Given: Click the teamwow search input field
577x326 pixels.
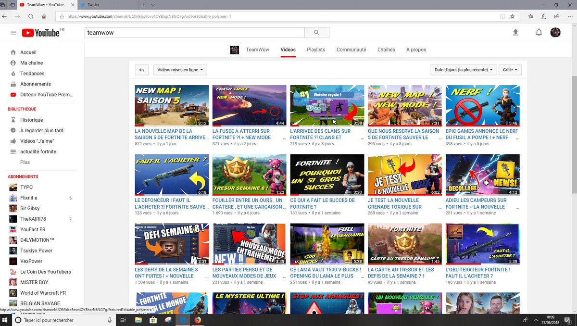Looking at the screenshot, I should [194, 33].
